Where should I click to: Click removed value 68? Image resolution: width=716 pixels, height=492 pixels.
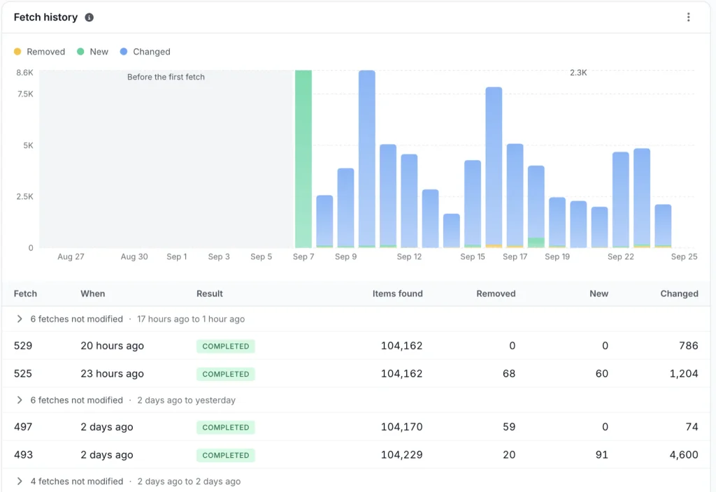click(x=509, y=373)
